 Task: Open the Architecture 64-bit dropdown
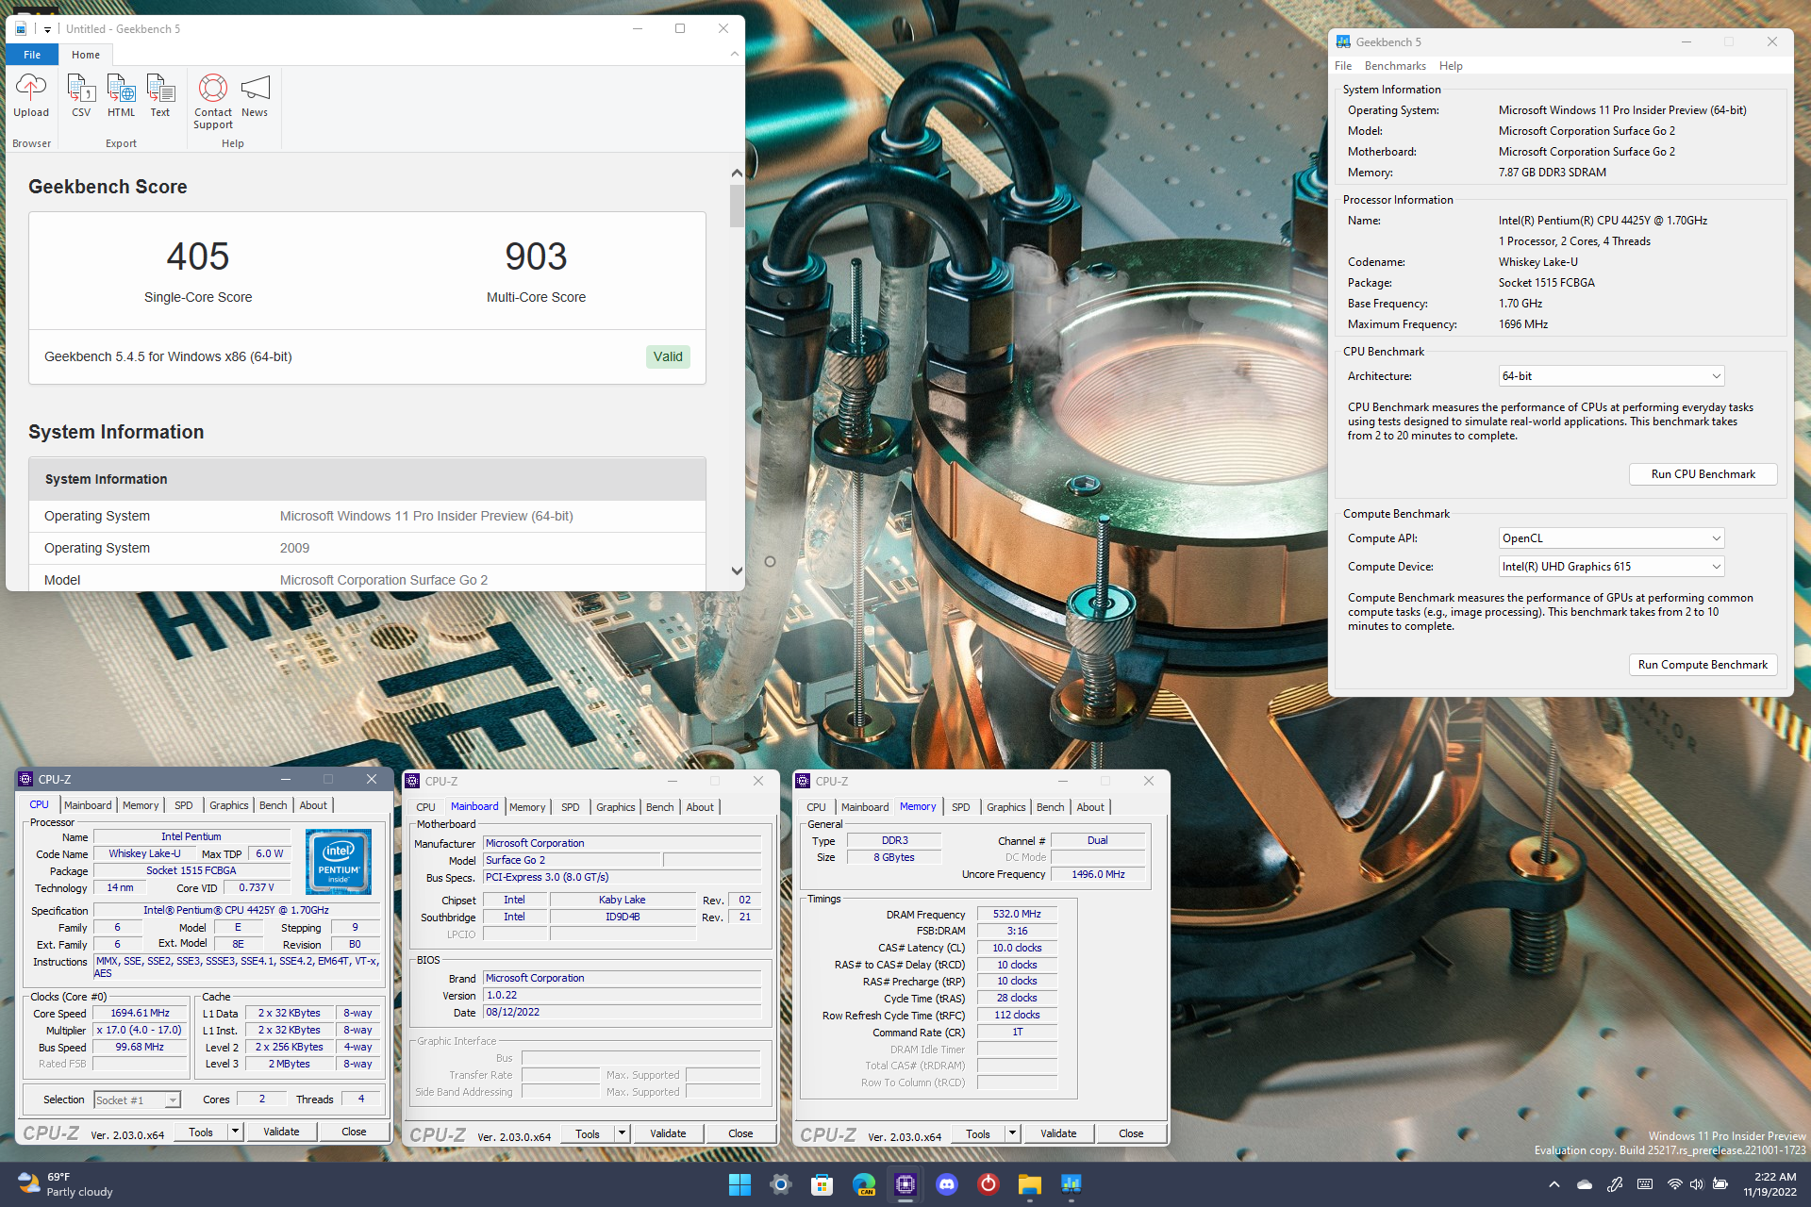pyautogui.click(x=1611, y=376)
